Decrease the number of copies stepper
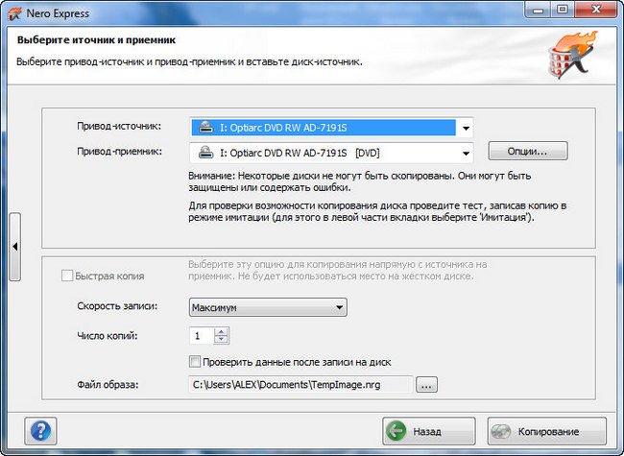624x456 pixels. 221,340
